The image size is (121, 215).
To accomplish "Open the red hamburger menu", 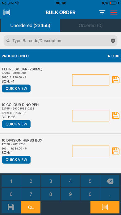I will (114, 12).
